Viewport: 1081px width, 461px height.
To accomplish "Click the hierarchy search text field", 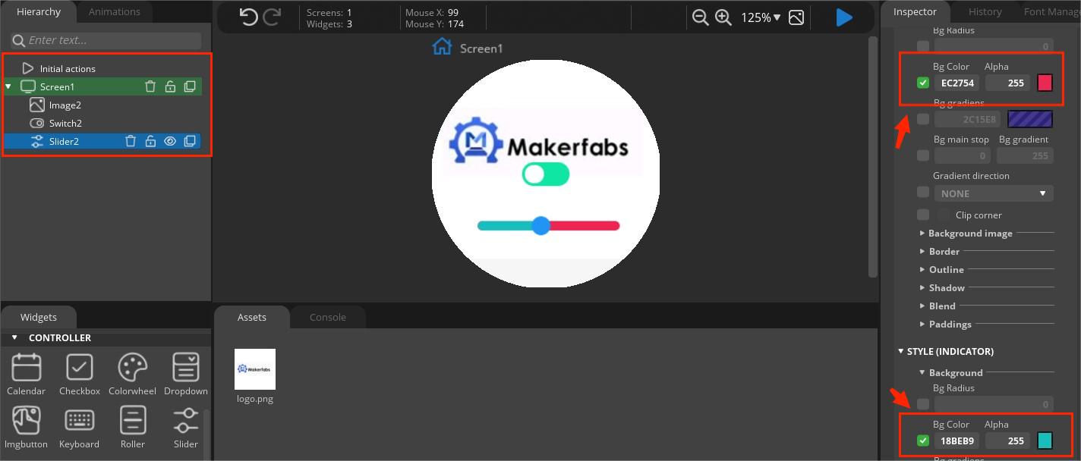I will coord(108,40).
